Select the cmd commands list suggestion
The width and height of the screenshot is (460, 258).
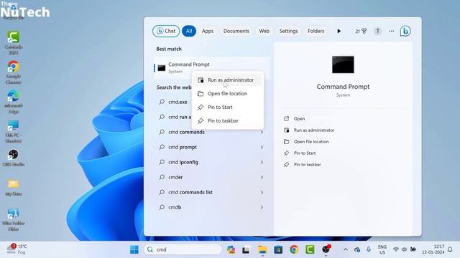click(x=211, y=192)
